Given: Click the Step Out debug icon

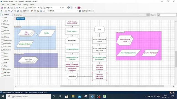Looking at the screenshot, I should (x=15, y=11).
